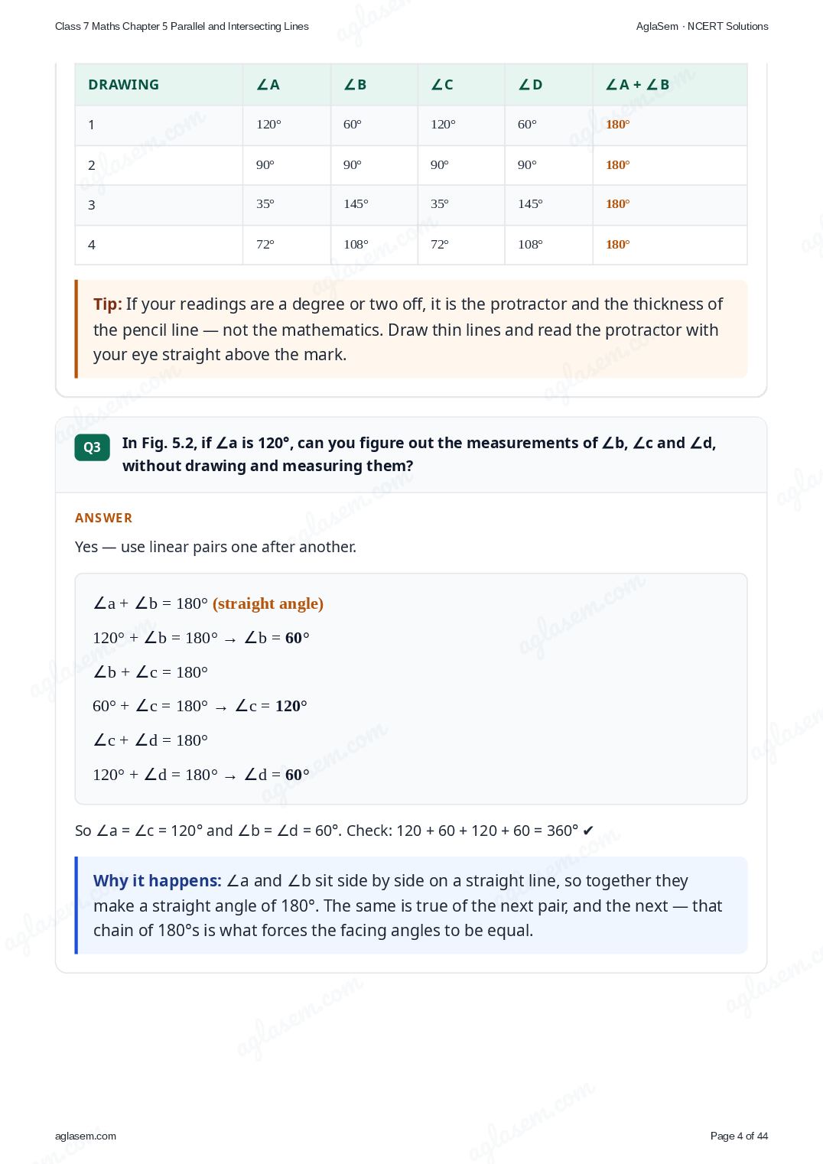The image size is (823, 1164).
Task: Select the 108° value under ∠D
Action: pyautogui.click(x=530, y=245)
